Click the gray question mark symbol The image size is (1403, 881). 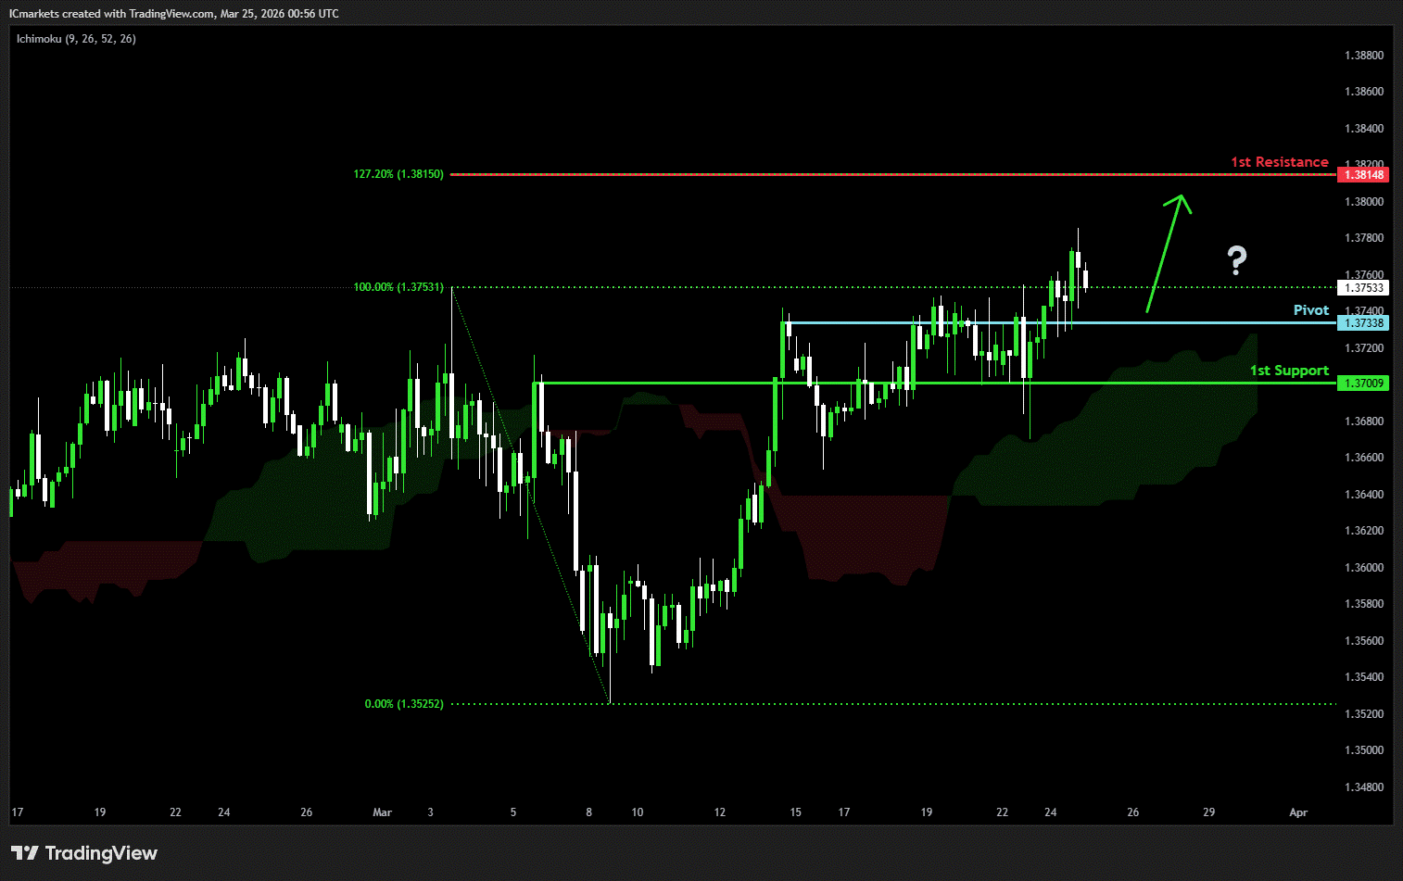[1236, 260]
